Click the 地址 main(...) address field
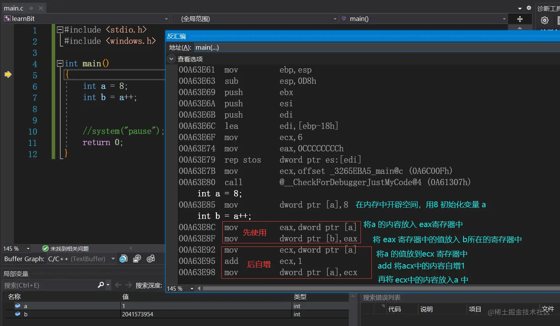560x326 pixels. [376, 47]
